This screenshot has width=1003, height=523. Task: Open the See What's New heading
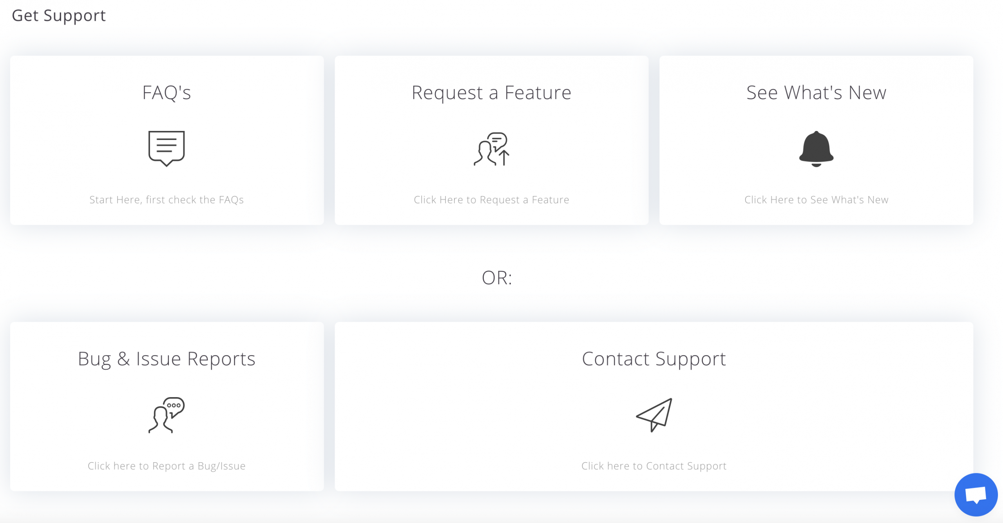[816, 93]
